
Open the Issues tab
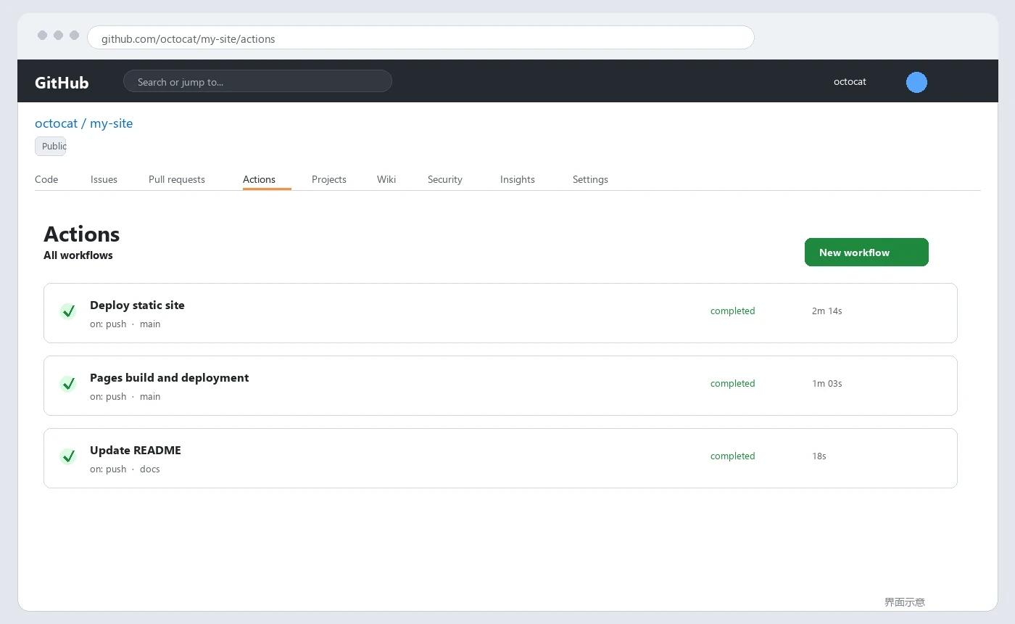pyautogui.click(x=104, y=179)
